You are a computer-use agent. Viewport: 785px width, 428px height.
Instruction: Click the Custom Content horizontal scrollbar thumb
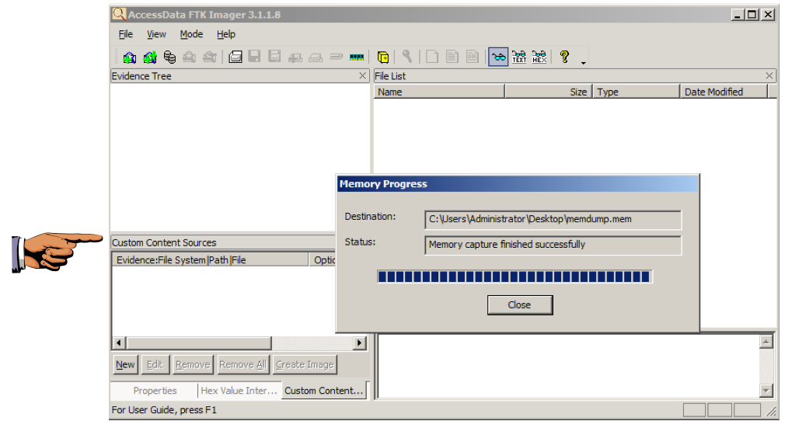tap(199, 343)
